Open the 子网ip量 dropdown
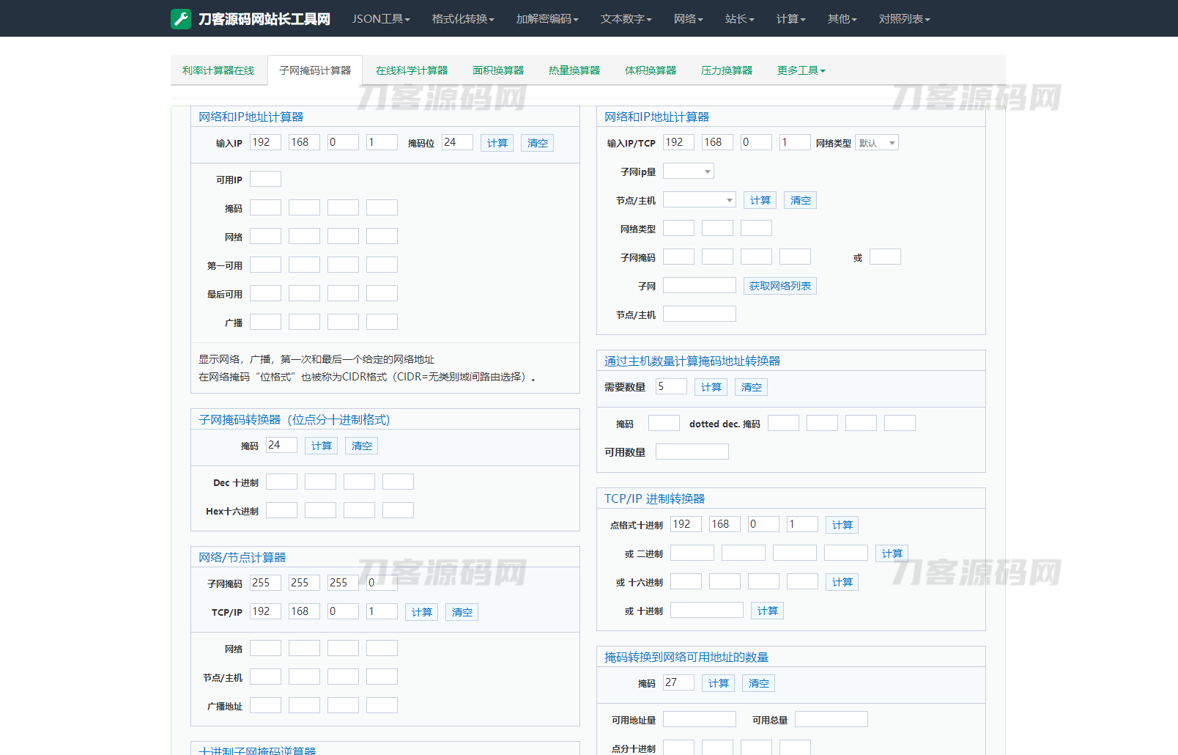The image size is (1178, 755). pyautogui.click(x=688, y=172)
